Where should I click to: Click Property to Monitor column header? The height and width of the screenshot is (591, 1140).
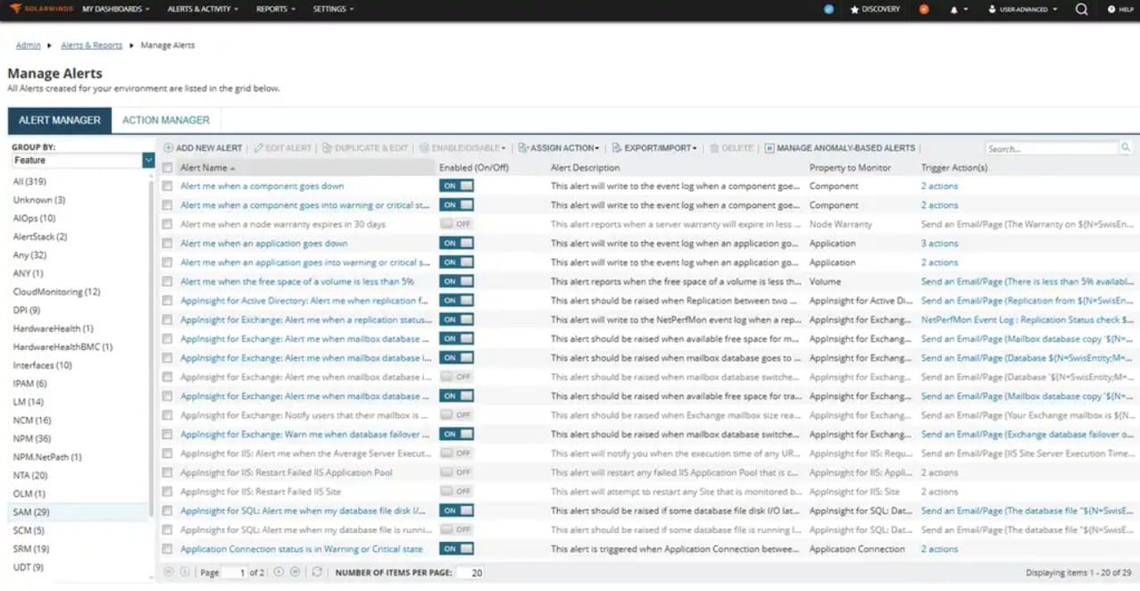pos(850,167)
